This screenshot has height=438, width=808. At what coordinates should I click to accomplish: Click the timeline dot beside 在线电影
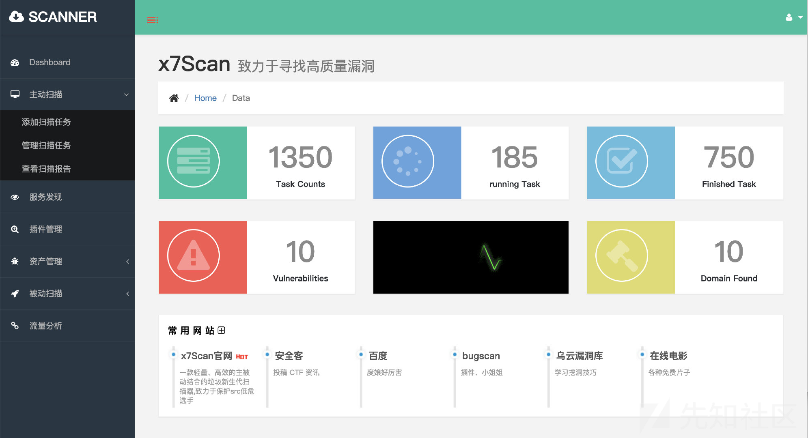click(642, 354)
